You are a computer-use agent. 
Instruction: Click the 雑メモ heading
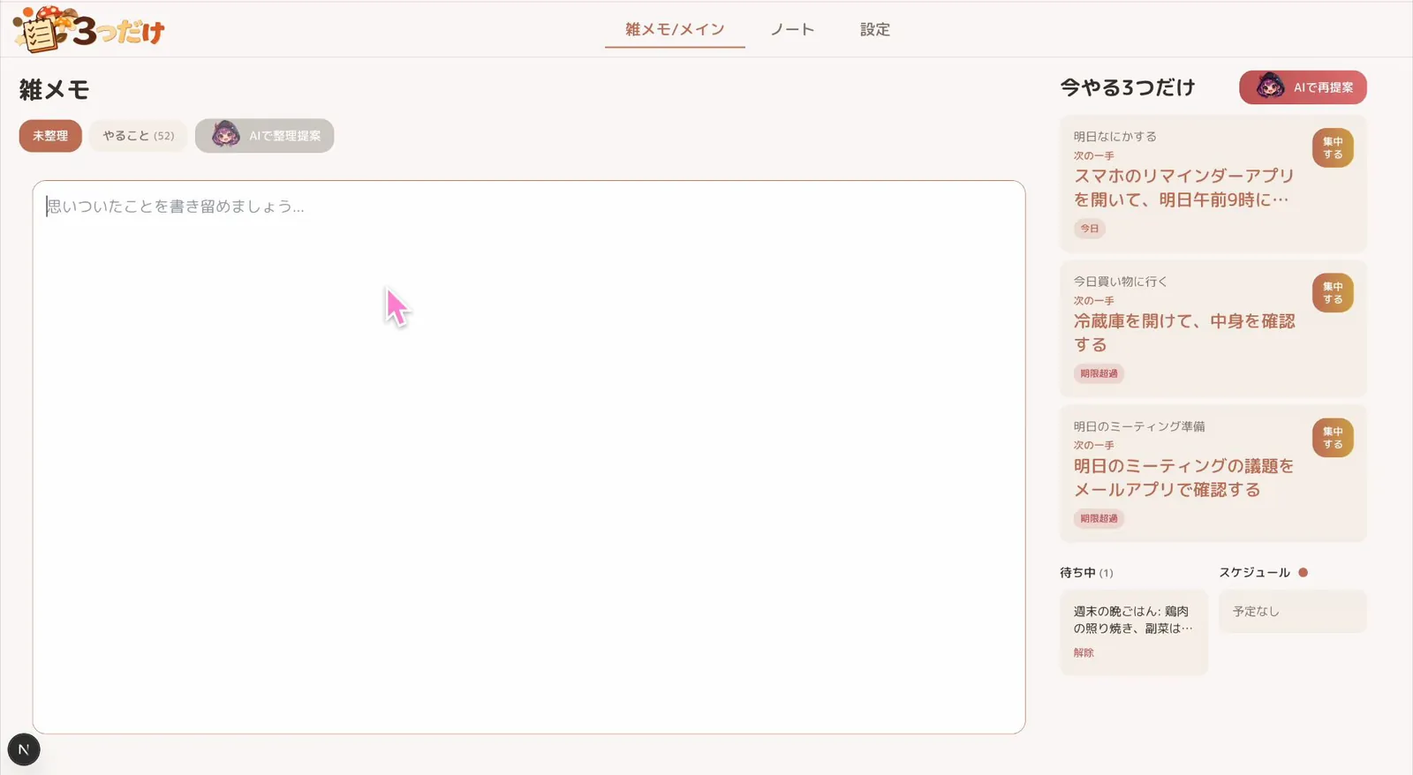pyautogui.click(x=55, y=89)
